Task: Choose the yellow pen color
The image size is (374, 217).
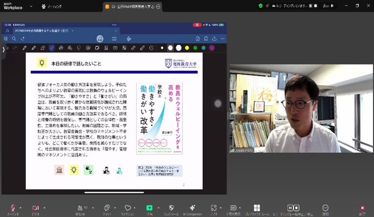Action: click(x=187, y=48)
